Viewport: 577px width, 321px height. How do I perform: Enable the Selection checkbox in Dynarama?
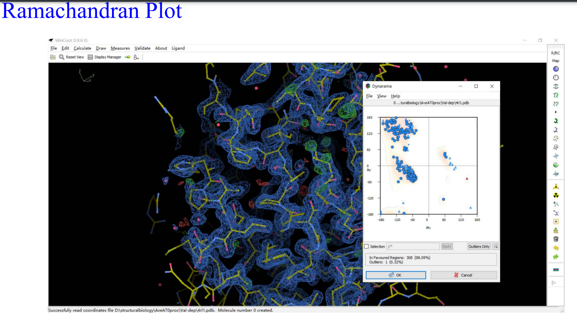[367, 246]
